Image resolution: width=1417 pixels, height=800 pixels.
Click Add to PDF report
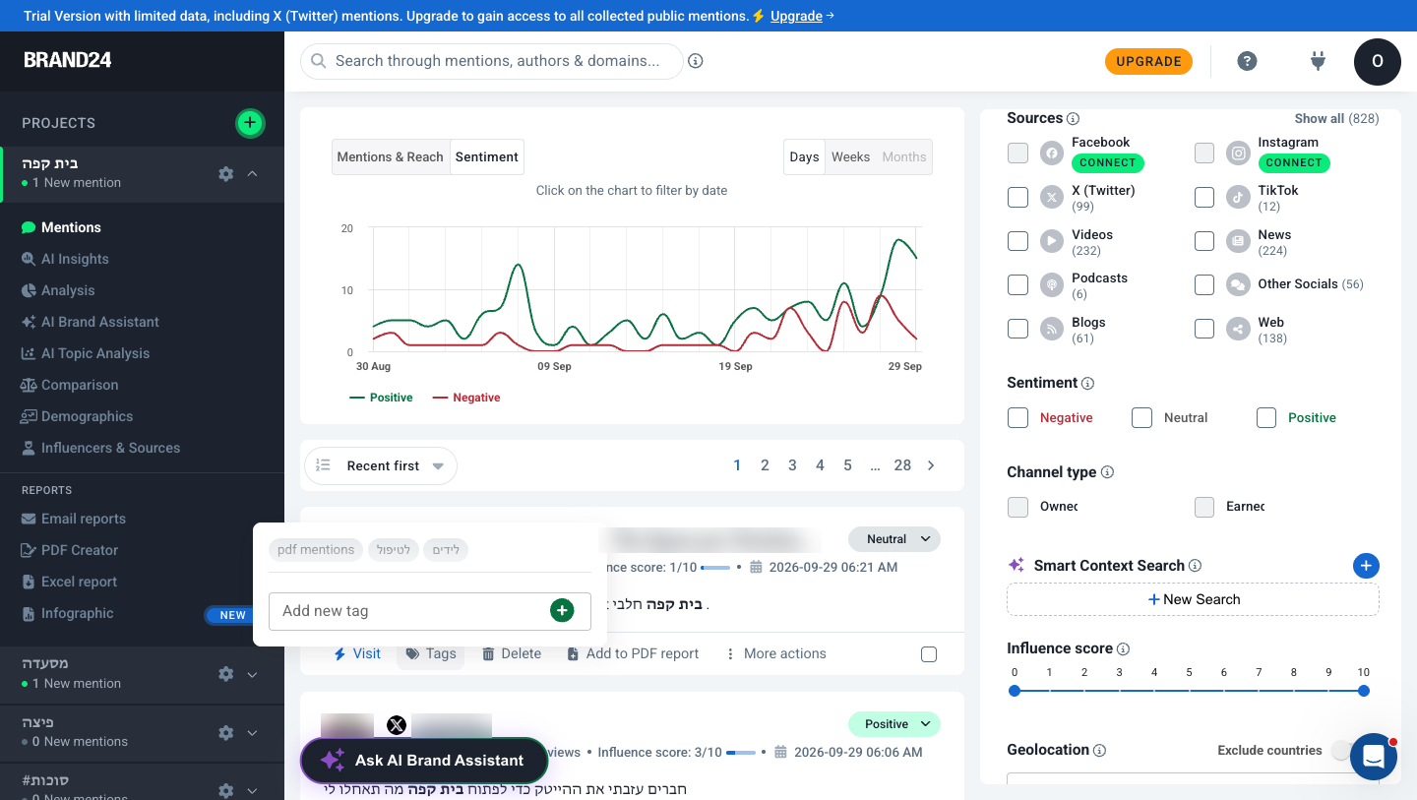633,653
